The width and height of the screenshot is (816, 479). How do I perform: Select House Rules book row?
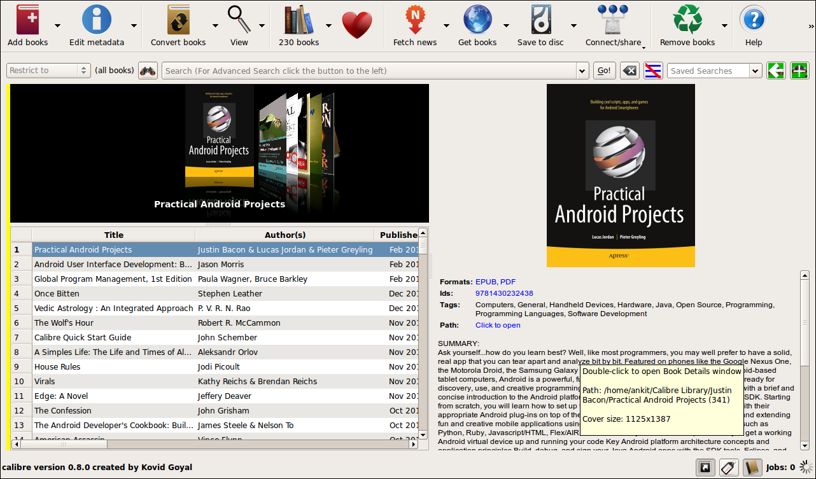click(215, 366)
